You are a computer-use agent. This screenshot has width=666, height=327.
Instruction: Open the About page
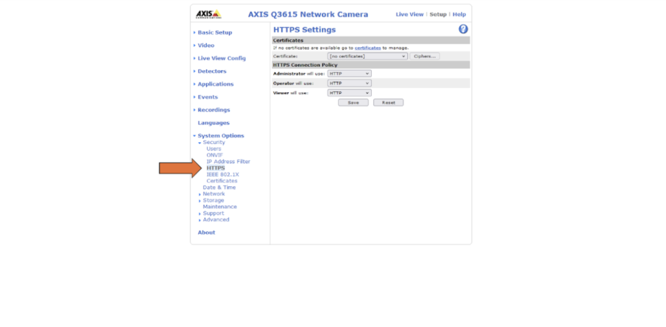pos(206,233)
